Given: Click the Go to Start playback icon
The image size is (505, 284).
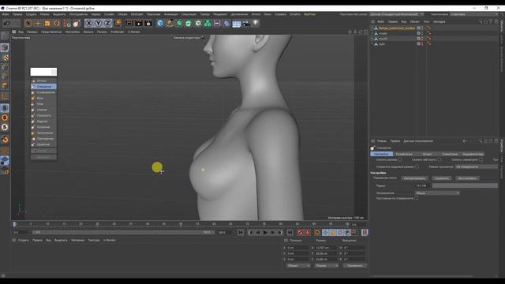Looking at the screenshot, I should [x=241, y=233].
